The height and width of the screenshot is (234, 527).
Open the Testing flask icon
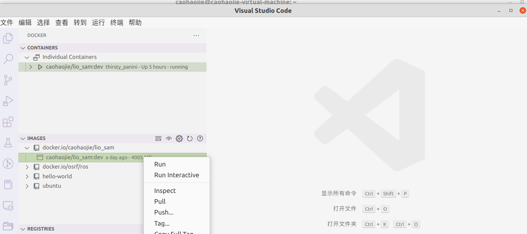(x=8, y=142)
